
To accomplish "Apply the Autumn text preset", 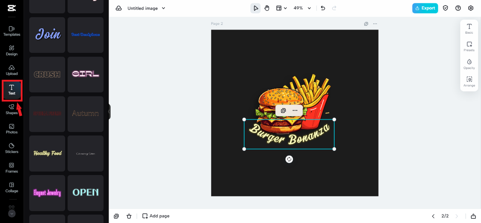I will click(86, 114).
